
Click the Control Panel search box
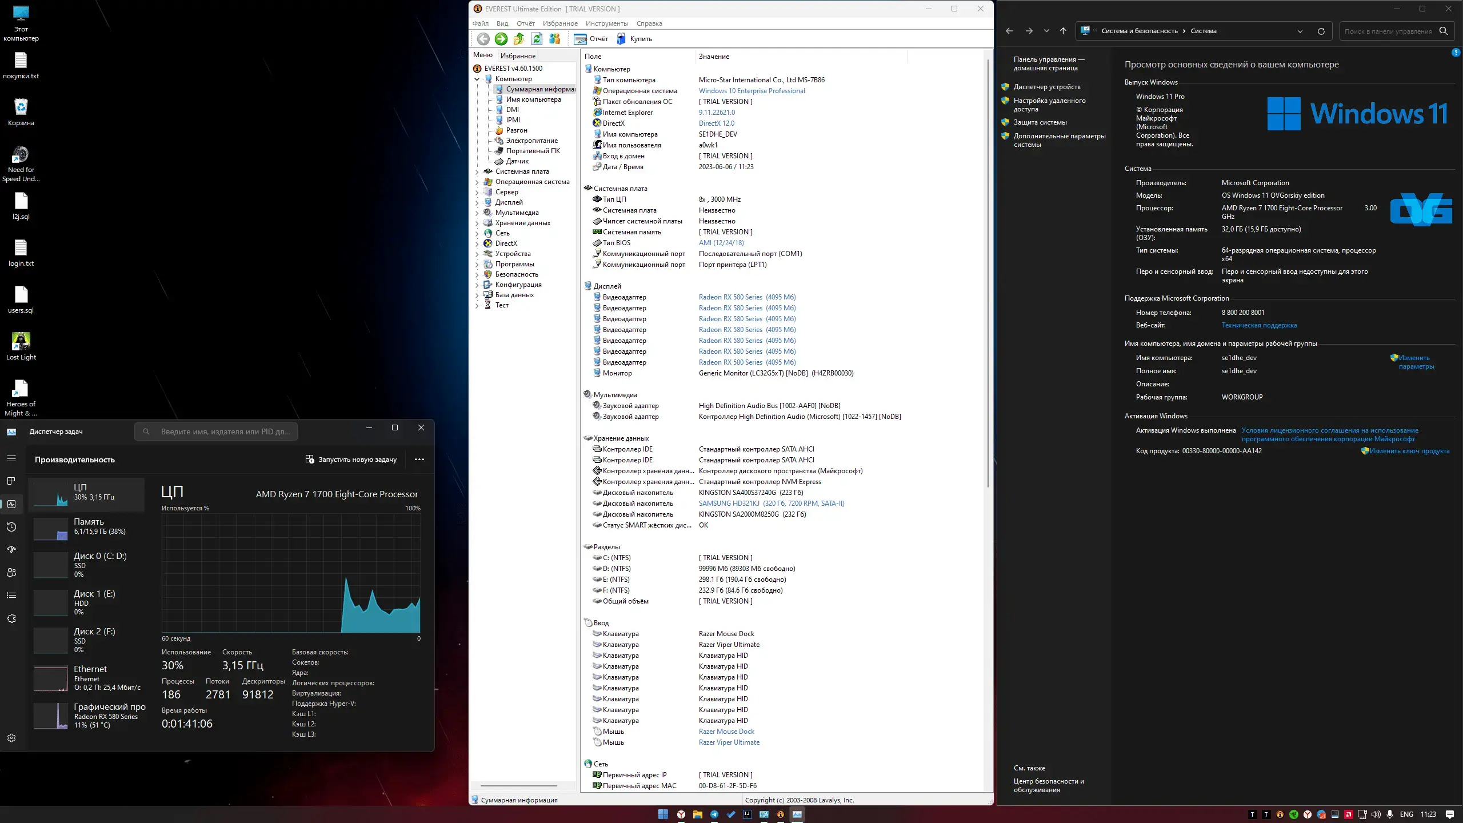[1396, 31]
